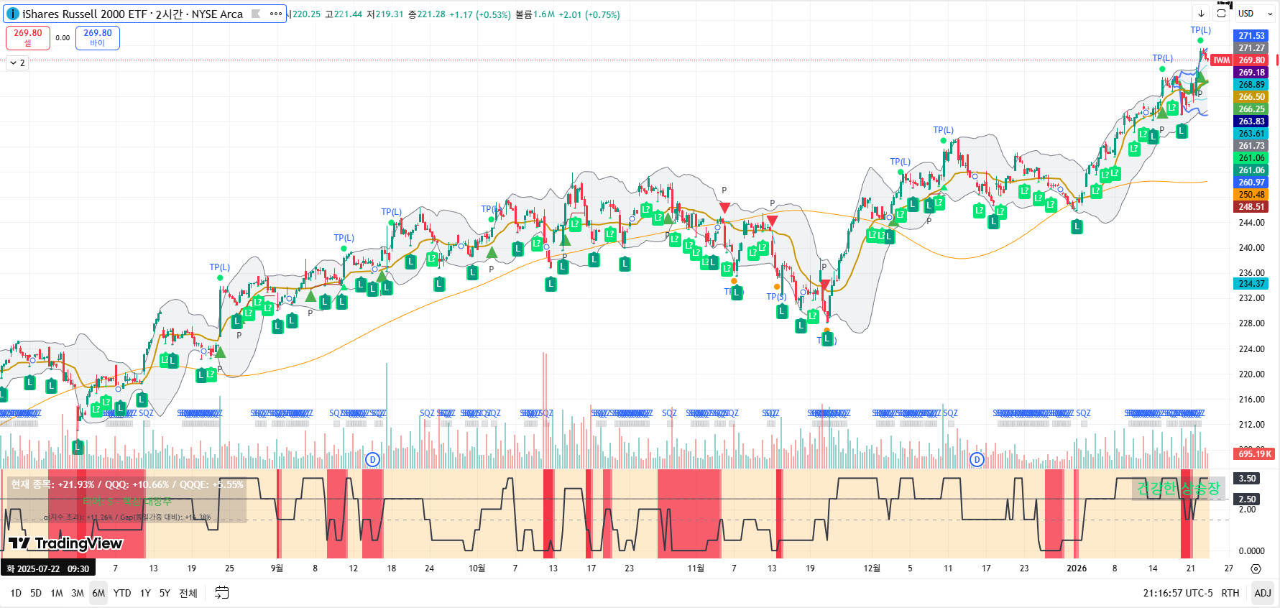1280x608 pixels.
Task: Click the IWM price label on the scale
Action: [x=1222, y=60]
